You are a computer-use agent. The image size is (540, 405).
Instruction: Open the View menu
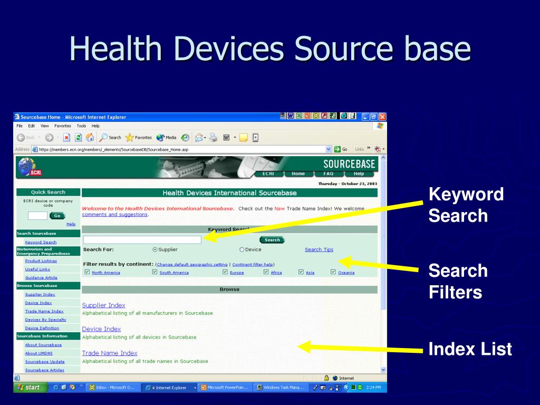[x=45, y=126]
